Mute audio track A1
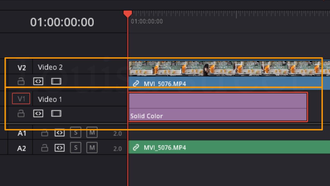The width and height of the screenshot is (330, 186). (92, 133)
